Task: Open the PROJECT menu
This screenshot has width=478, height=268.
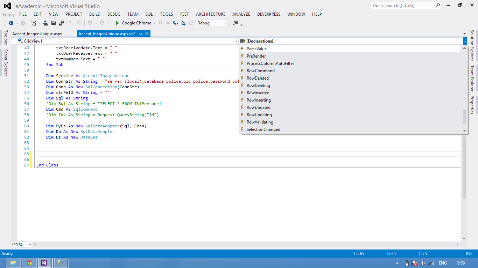Action: (74, 14)
